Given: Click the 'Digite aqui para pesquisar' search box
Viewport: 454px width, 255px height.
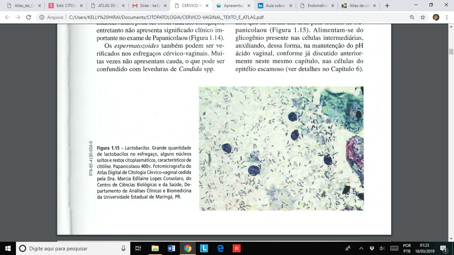Looking at the screenshot, I should click(x=73, y=248).
